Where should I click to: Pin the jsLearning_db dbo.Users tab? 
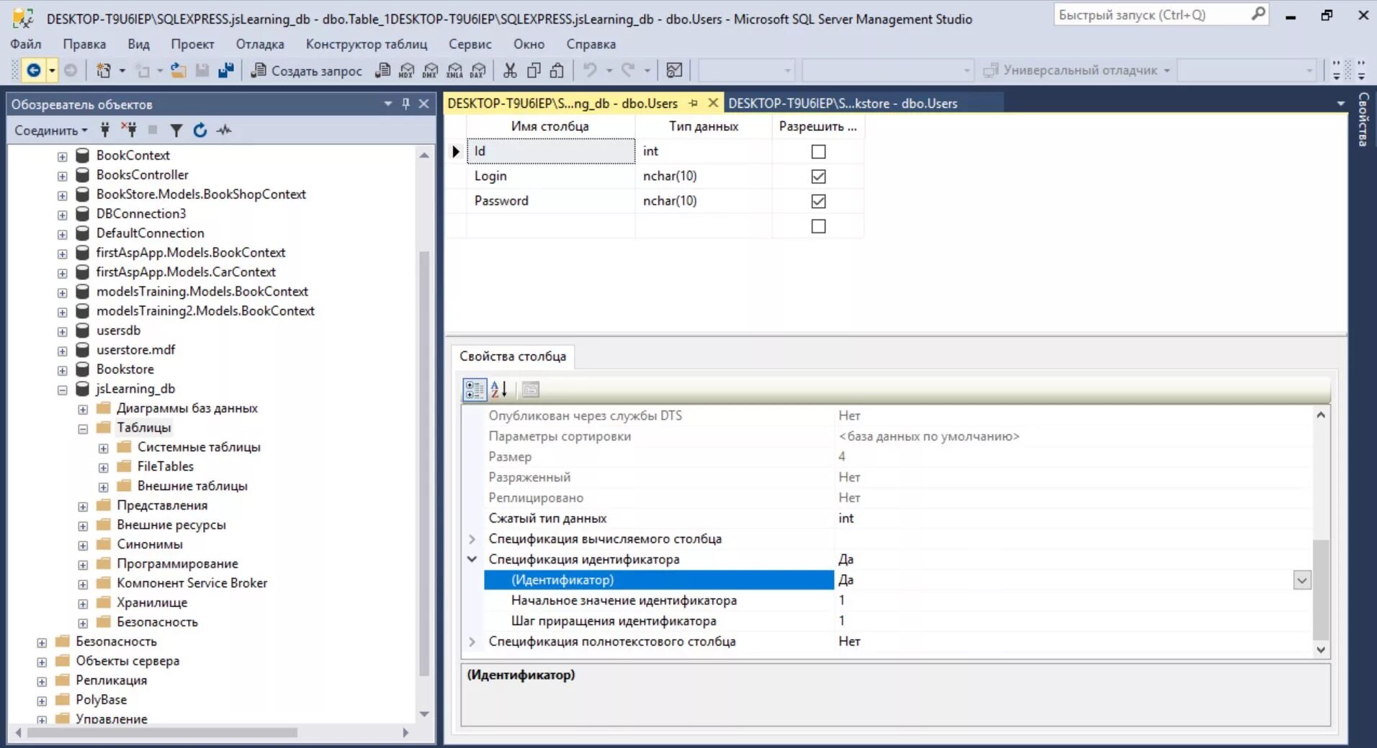[694, 103]
